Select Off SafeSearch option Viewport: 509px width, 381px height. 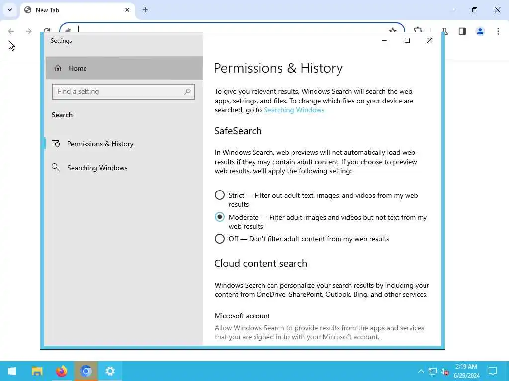219,239
